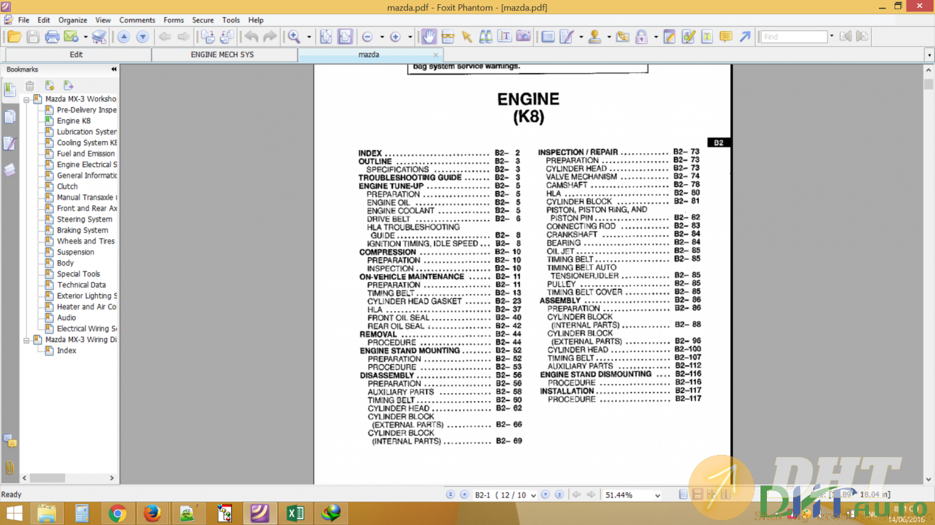
Task: Click the scanner icon in the toolbar
Action: pos(99,37)
